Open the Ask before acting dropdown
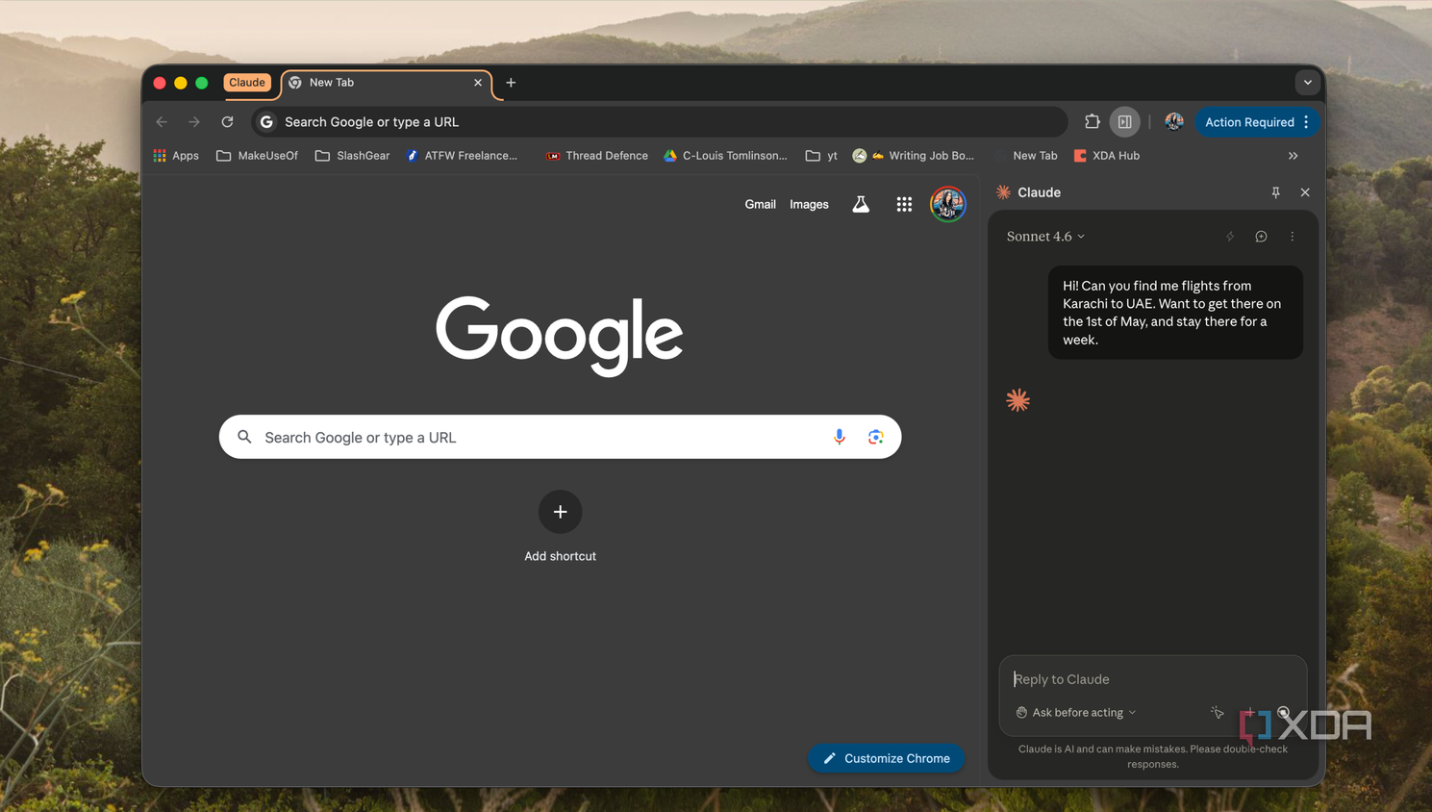Screen dimensions: 1432x812 click(1076, 713)
